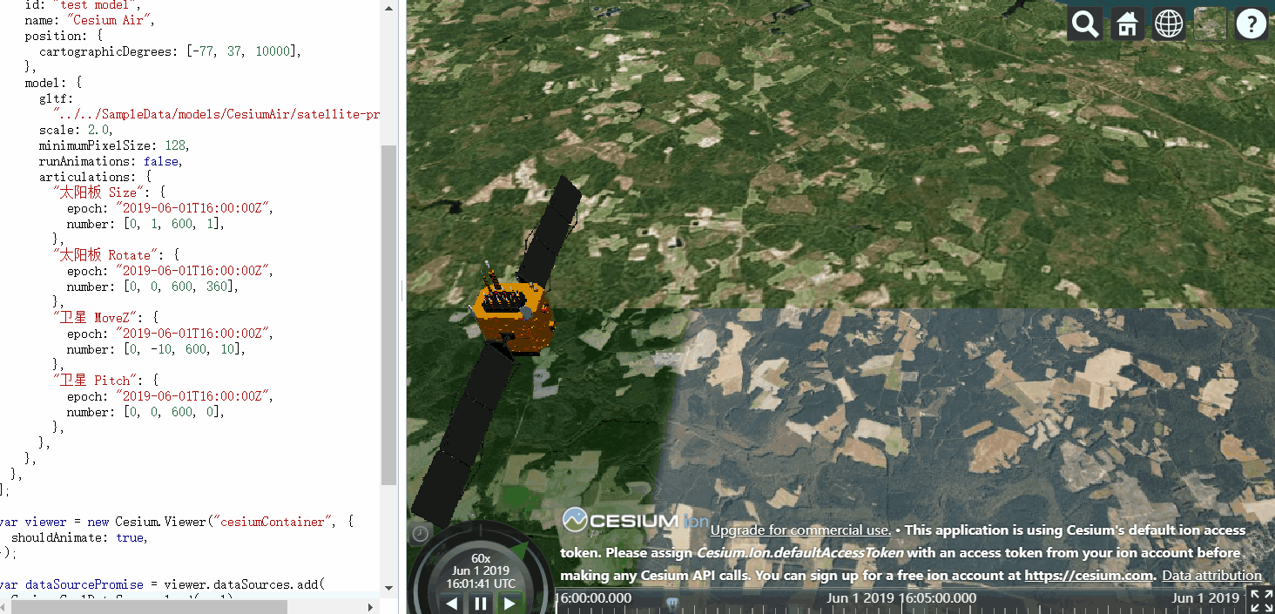This screenshot has height=614, width=1275.
Task: Click the 16:01:41 UTC time readout
Action: (x=481, y=584)
